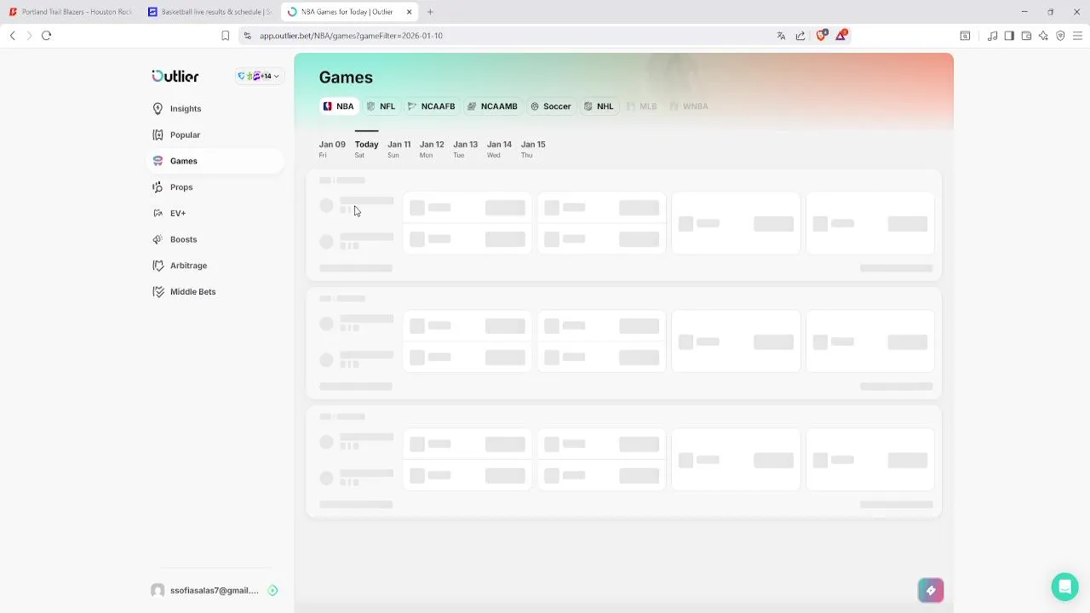
Task: Click the translate page icon
Action: (781, 36)
